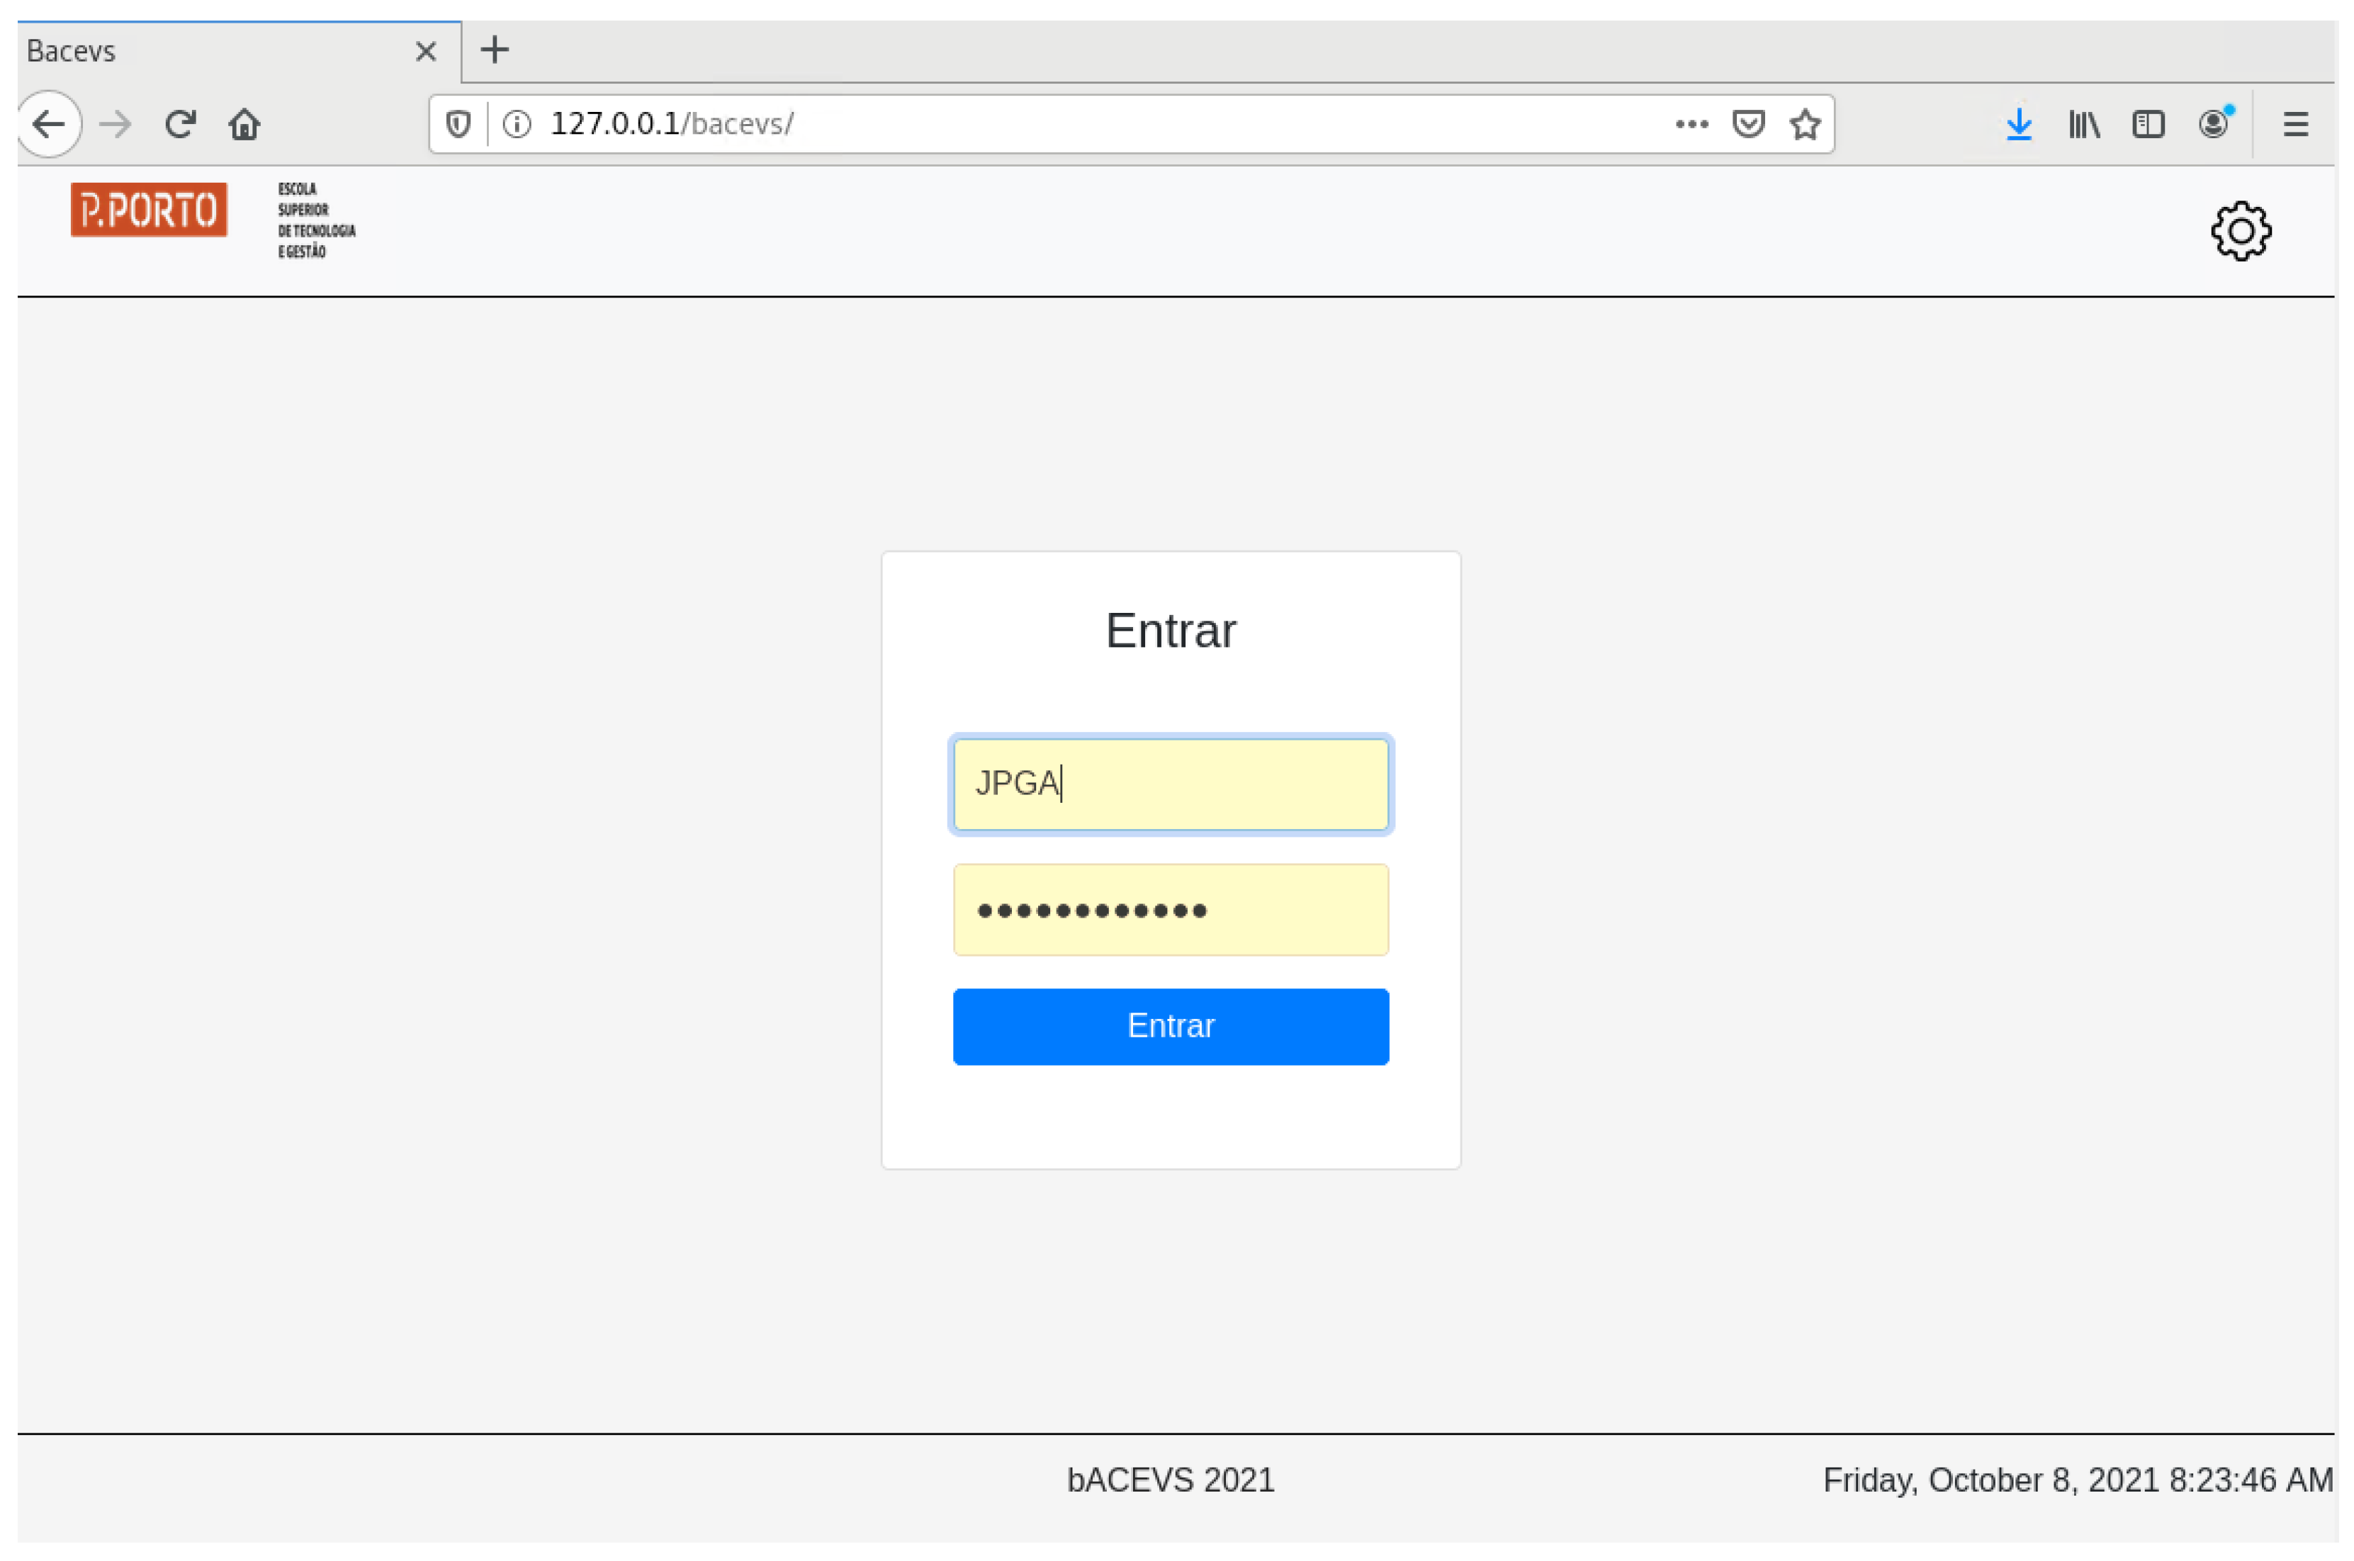
Task: Show downloads progress panel
Action: click(2019, 125)
